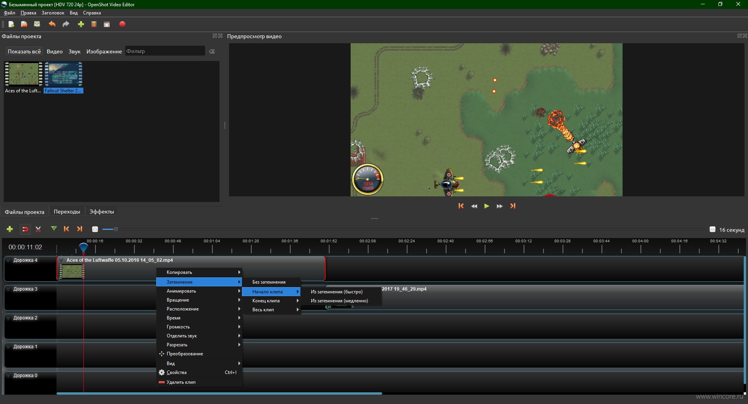Add a marker with the green triangle icon
Image resolution: width=748 pixels, height=404 pixels.
(54, 229)
